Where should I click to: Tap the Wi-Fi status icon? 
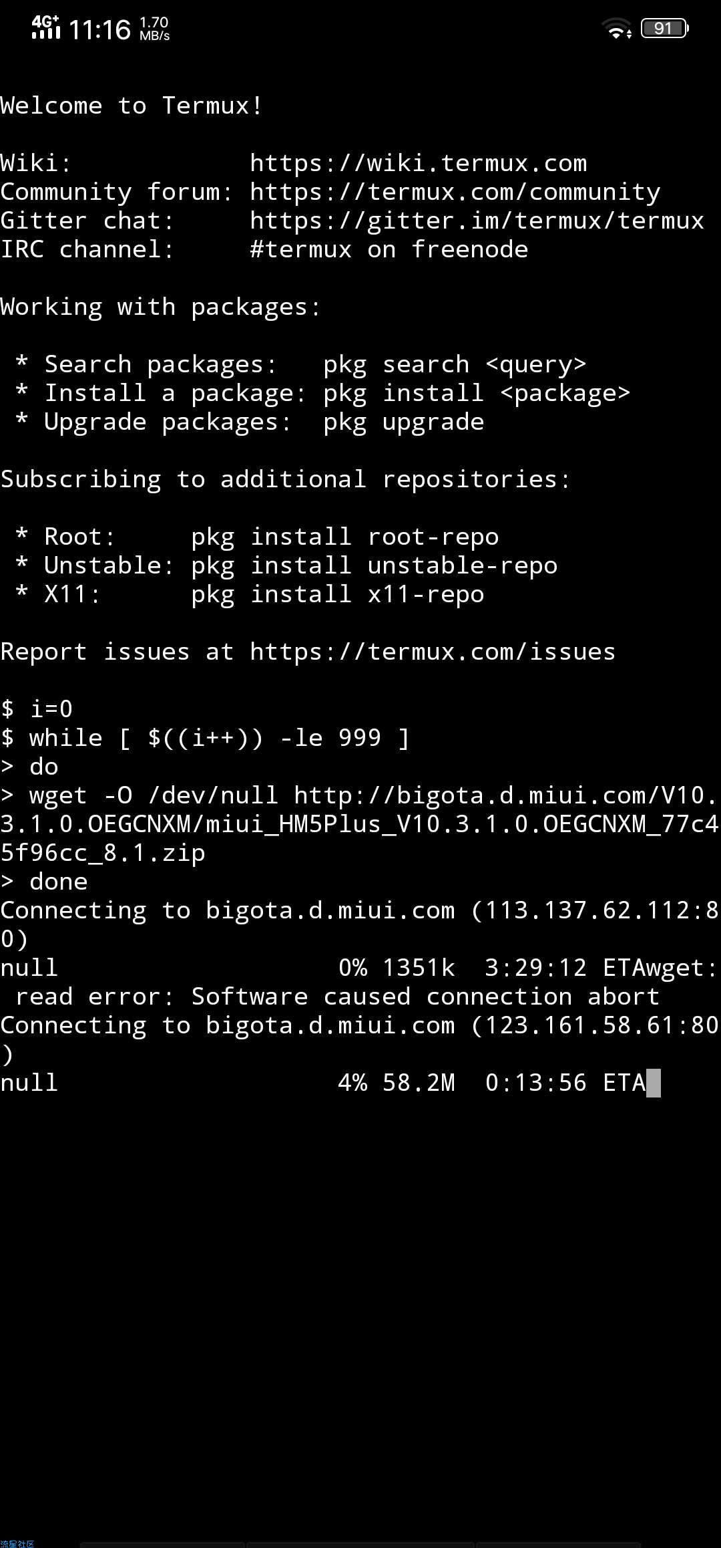tap(616, 28)
